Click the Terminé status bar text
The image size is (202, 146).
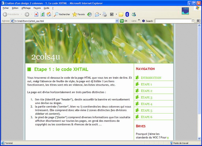[x=9, y=143]
